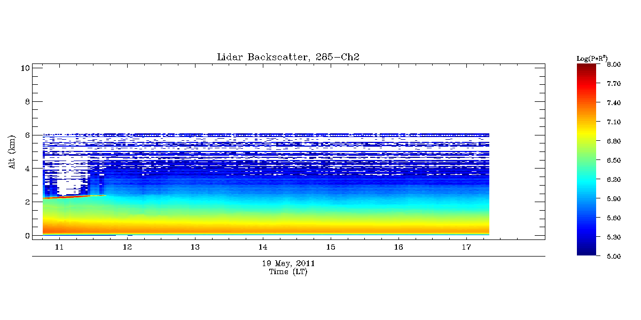Click the 7.10 colorbar tick value

613,122
